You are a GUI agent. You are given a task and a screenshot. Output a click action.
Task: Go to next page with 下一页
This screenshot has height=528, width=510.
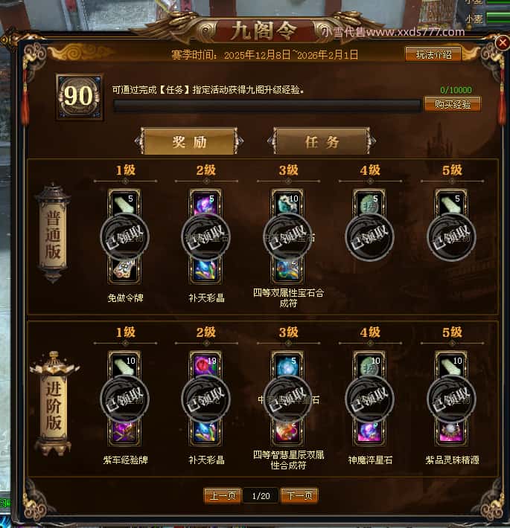299,495
